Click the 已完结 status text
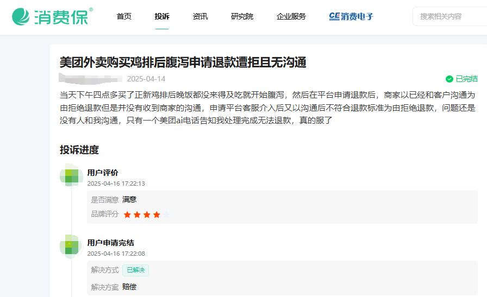 coord(466,79)
